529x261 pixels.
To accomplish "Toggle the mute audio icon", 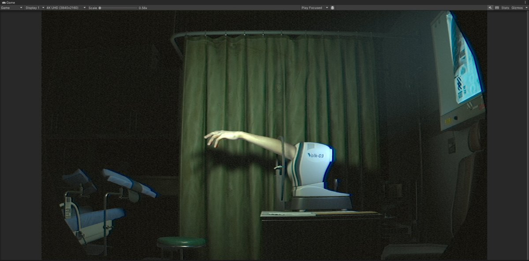I will click(490, 8).
